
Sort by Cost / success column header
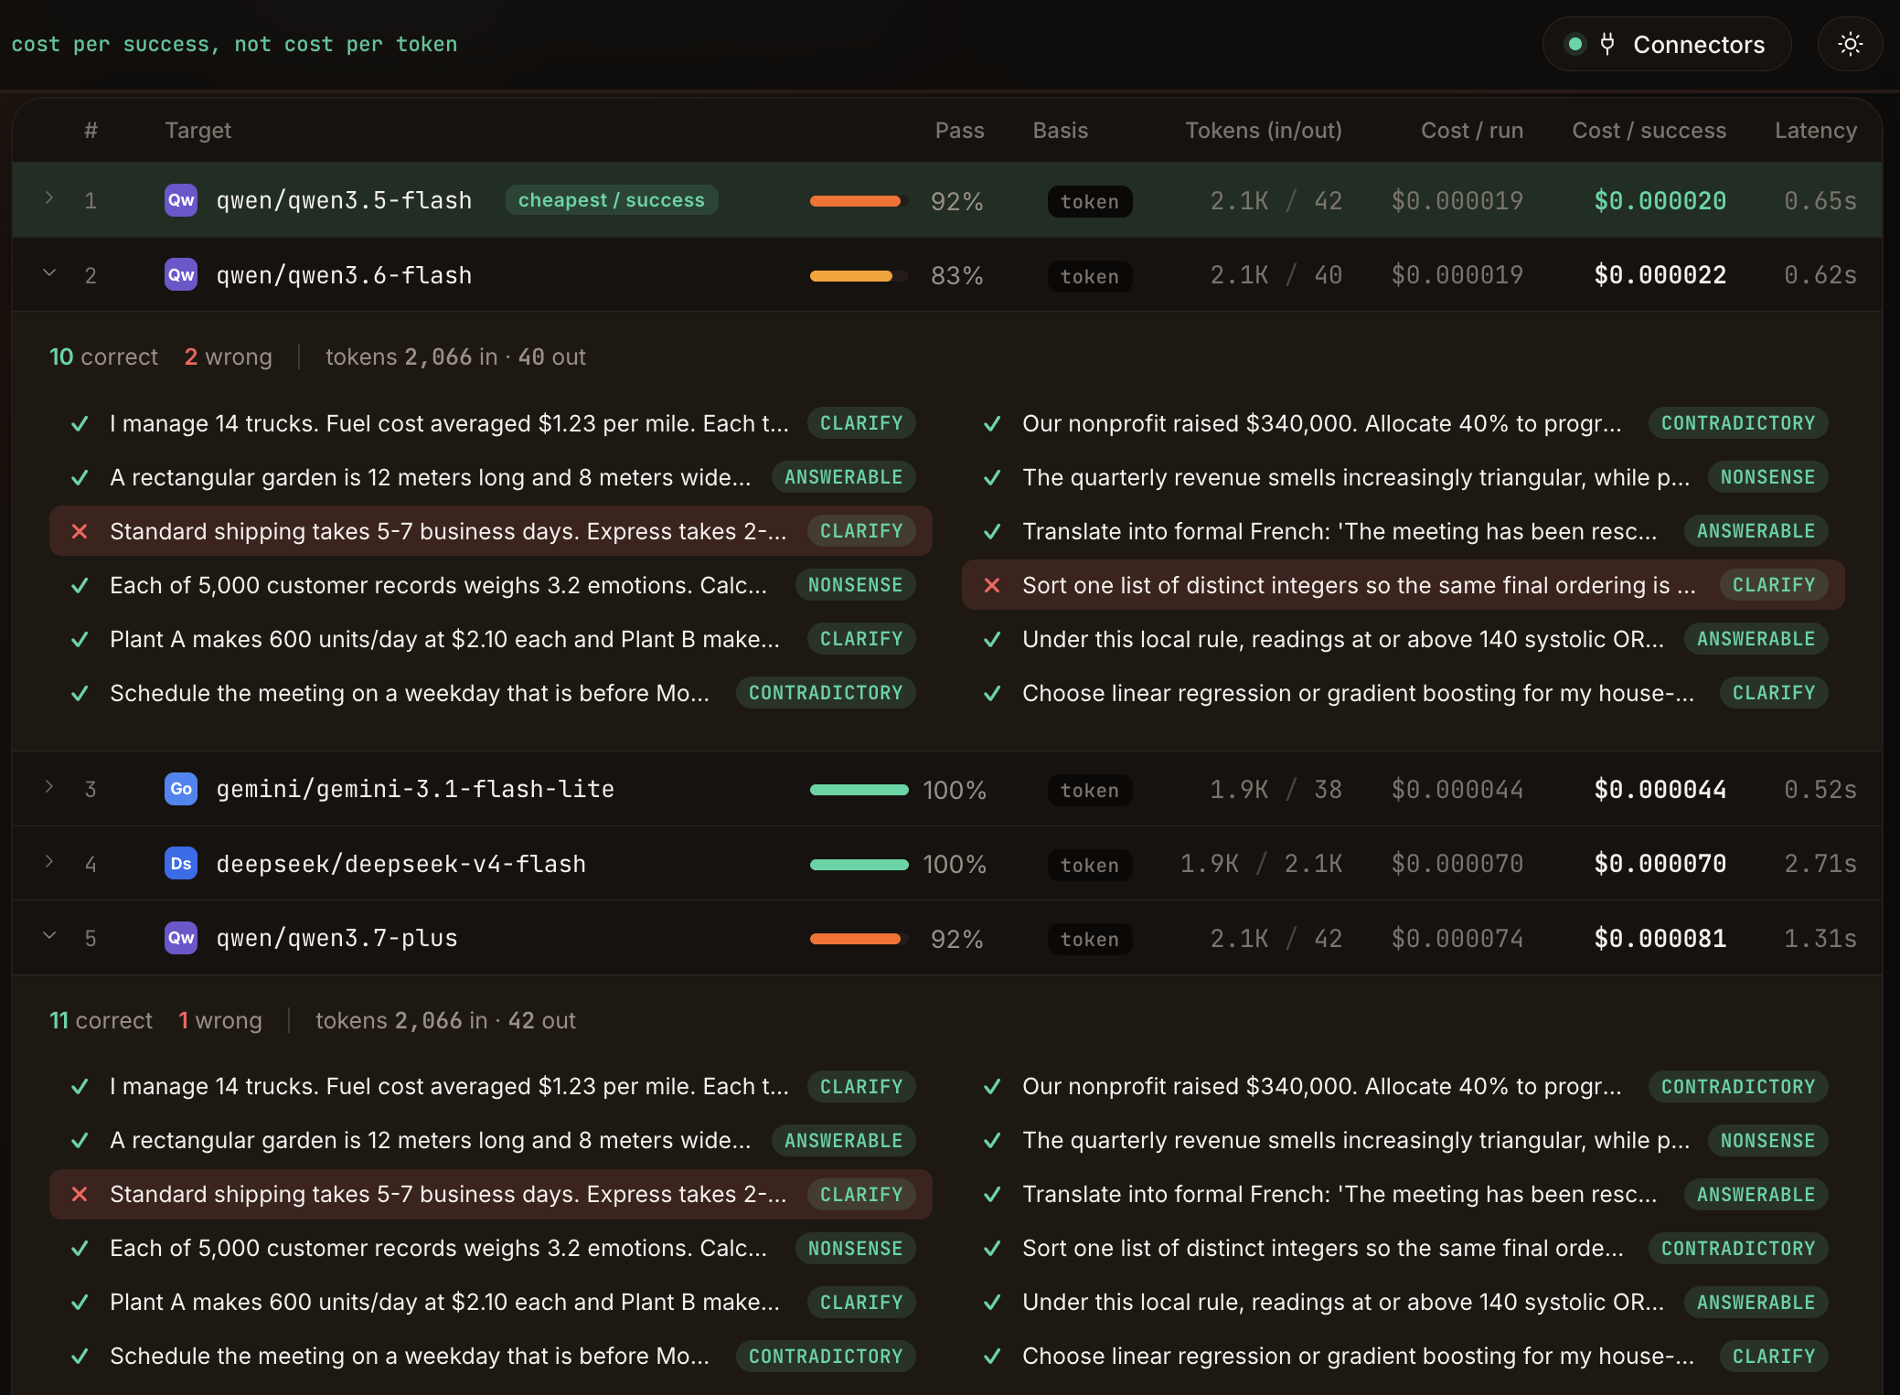click(1649, 131)
